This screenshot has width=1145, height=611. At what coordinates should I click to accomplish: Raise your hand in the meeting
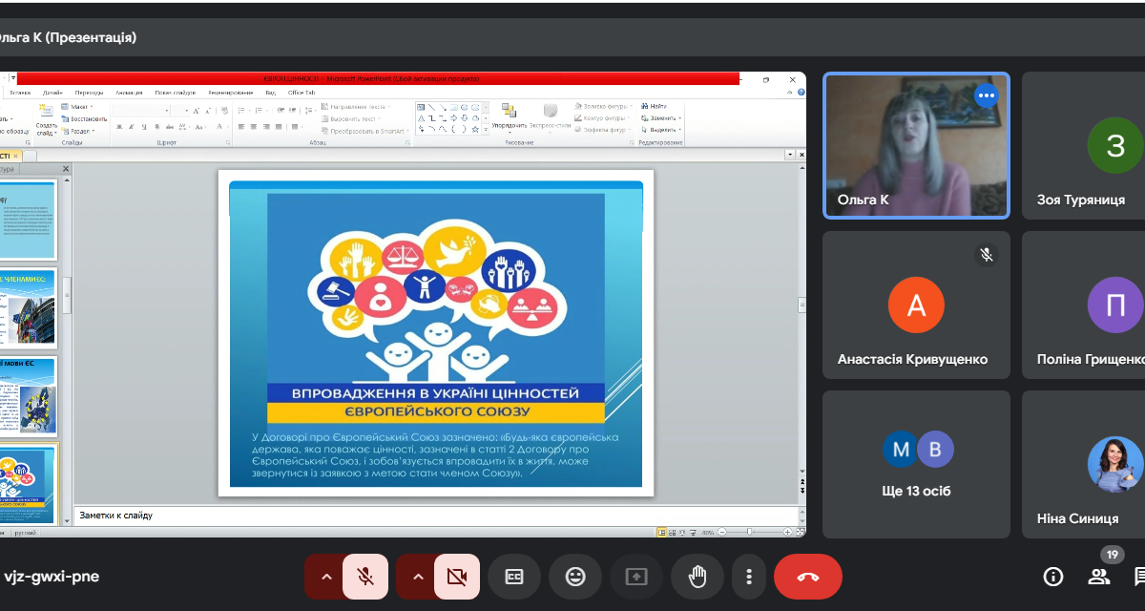(697, 577)
